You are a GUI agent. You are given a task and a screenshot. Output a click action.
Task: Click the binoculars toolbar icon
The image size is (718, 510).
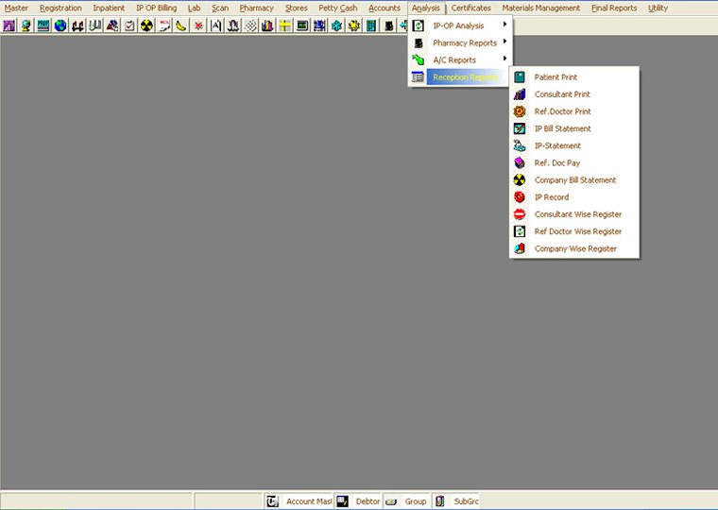[x=77, y=25]
